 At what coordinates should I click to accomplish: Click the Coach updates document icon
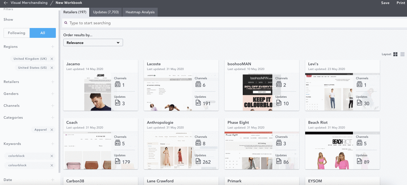coord(117,161)
